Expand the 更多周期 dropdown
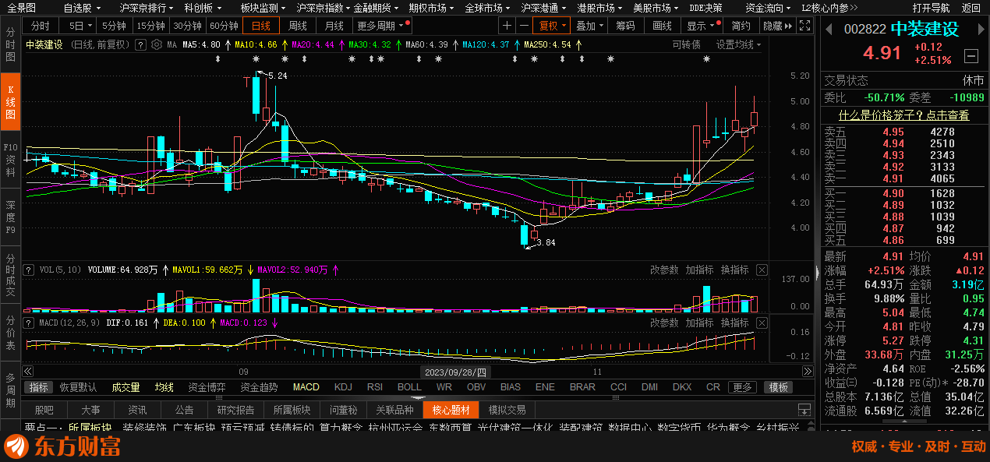 [380, 26]
